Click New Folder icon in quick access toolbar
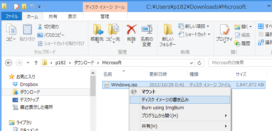Image resolution: width=272 pixels, height=131 pixels. [24, 7]
